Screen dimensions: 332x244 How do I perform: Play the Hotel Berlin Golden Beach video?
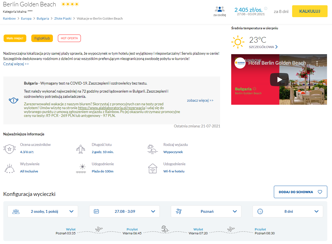click(279, 80)
